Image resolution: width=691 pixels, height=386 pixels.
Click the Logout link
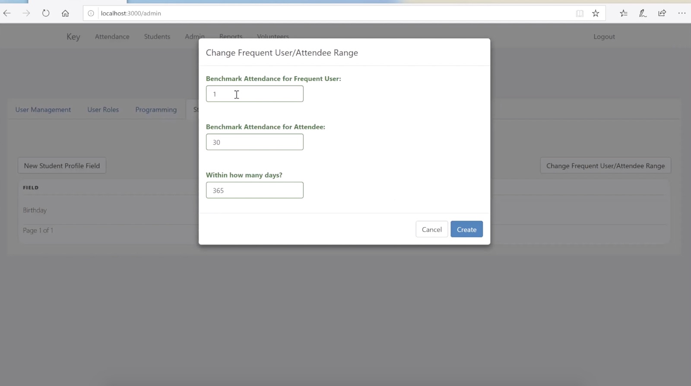[604, 37]
